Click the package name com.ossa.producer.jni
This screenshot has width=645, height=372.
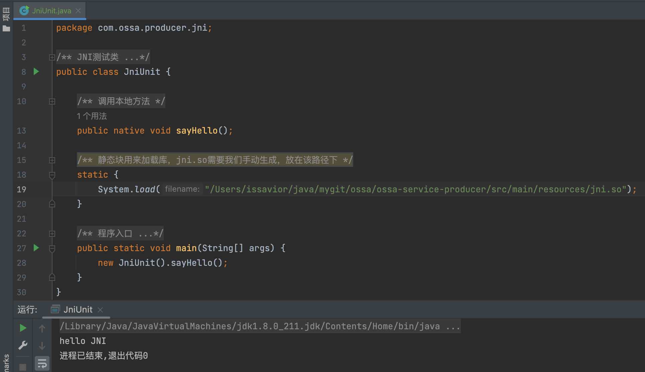coord(152,28)
